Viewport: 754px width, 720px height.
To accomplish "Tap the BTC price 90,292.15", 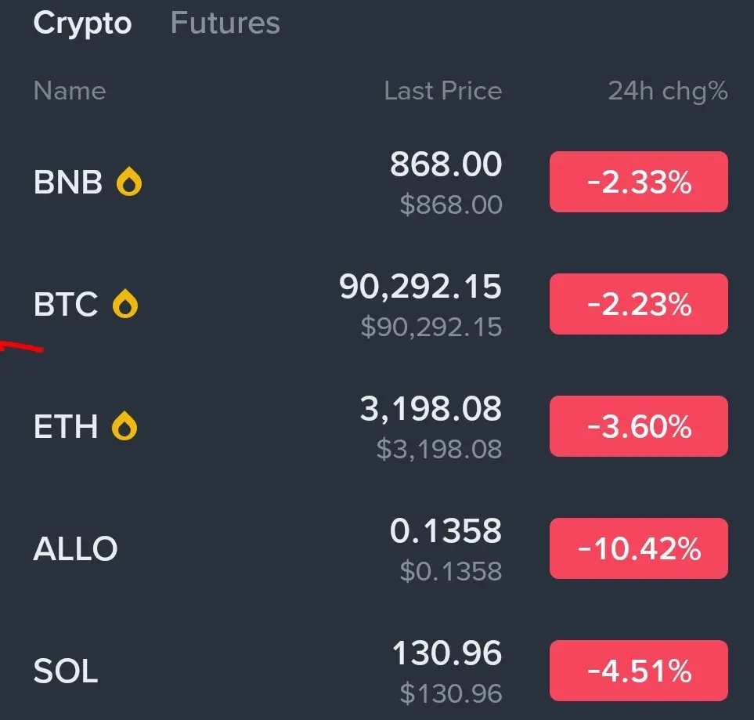I will [x=420, y=288].
